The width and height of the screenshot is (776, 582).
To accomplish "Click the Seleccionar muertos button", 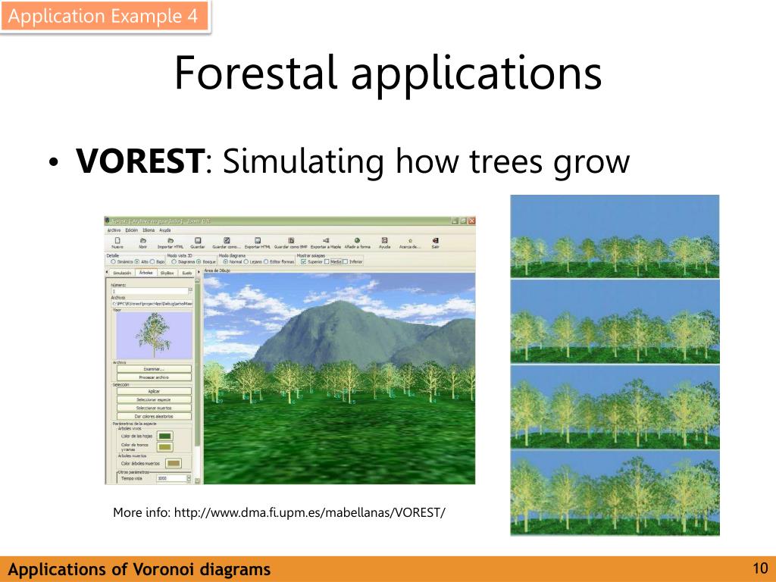I will (154, 408).
